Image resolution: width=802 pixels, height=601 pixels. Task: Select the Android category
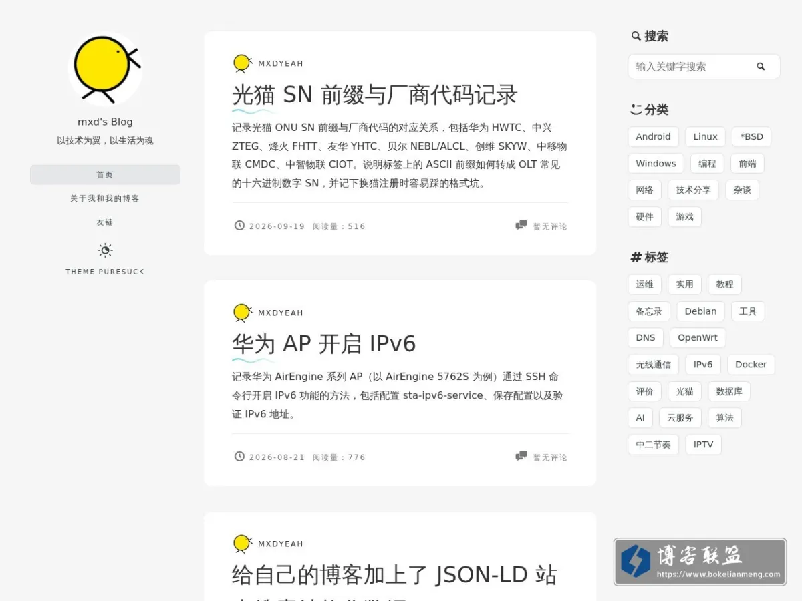653,136
